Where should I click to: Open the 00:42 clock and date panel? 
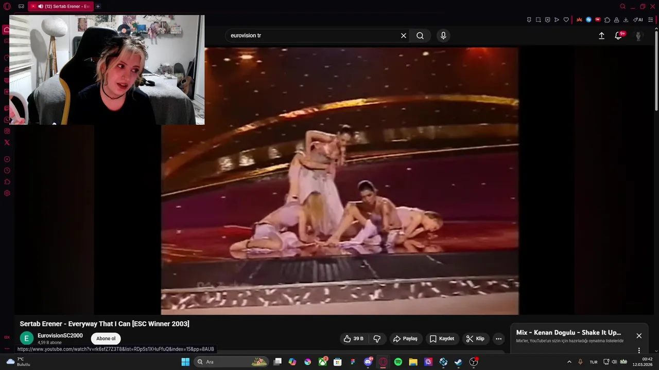point(643,362)
